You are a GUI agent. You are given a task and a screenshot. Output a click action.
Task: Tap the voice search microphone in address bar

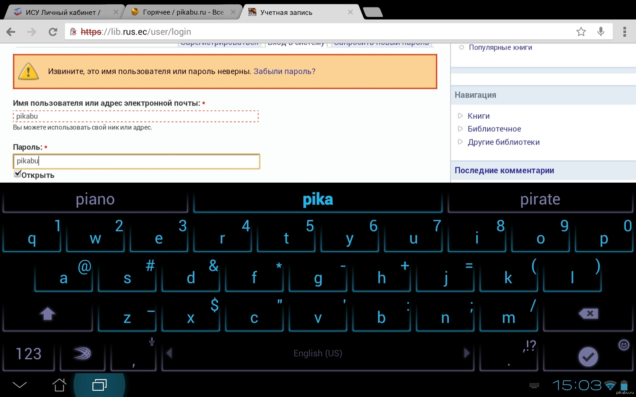click(x=601, y=32)
